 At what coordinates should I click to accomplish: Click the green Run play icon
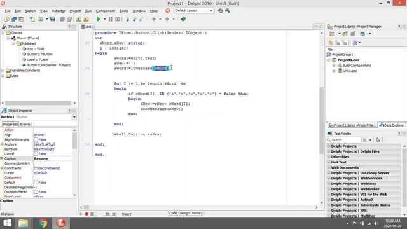99,19
